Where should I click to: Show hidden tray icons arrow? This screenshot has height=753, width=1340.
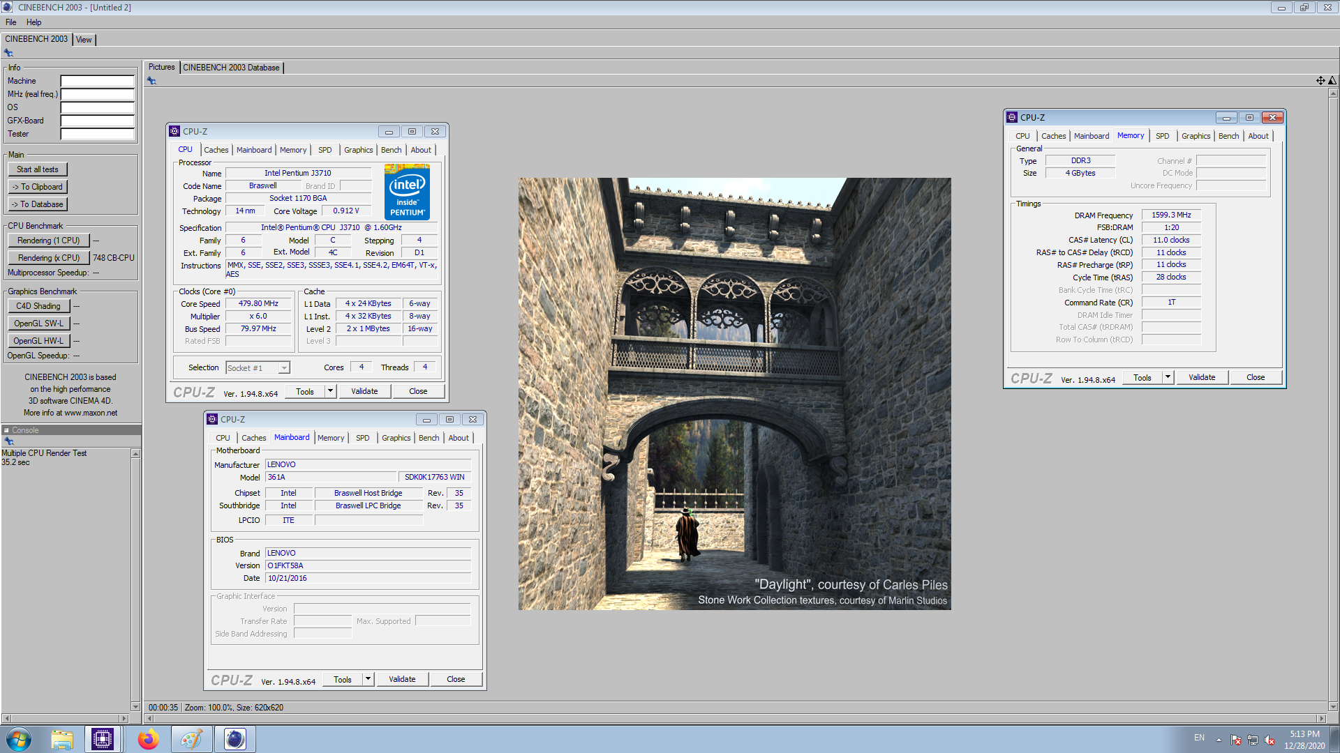tap(1219, 740)
